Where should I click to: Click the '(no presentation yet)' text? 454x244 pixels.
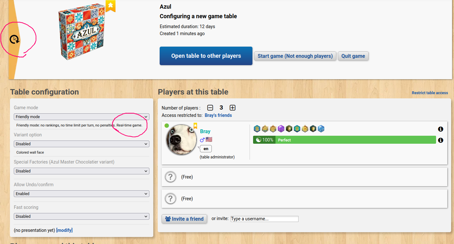point(34,230)
